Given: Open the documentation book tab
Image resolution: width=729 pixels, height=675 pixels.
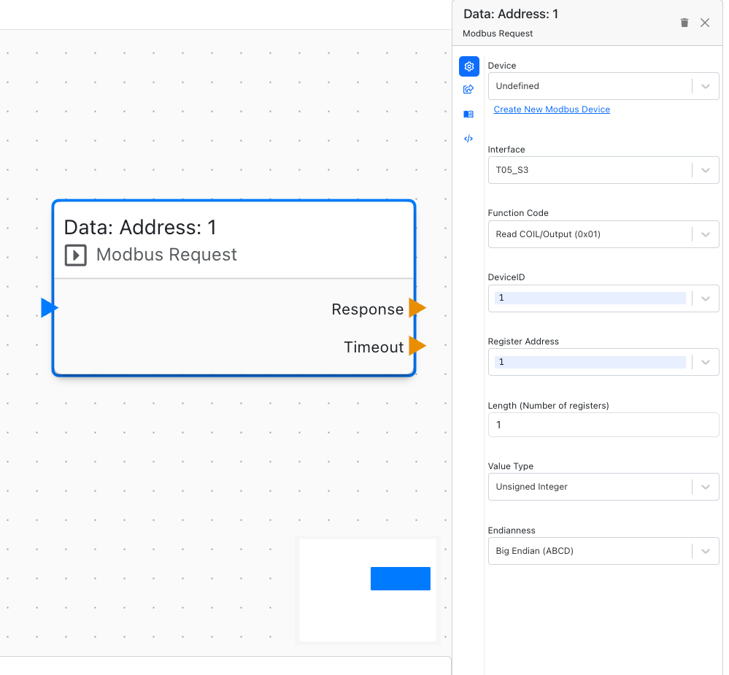Looking at the screenshot, I should point(469,115).
